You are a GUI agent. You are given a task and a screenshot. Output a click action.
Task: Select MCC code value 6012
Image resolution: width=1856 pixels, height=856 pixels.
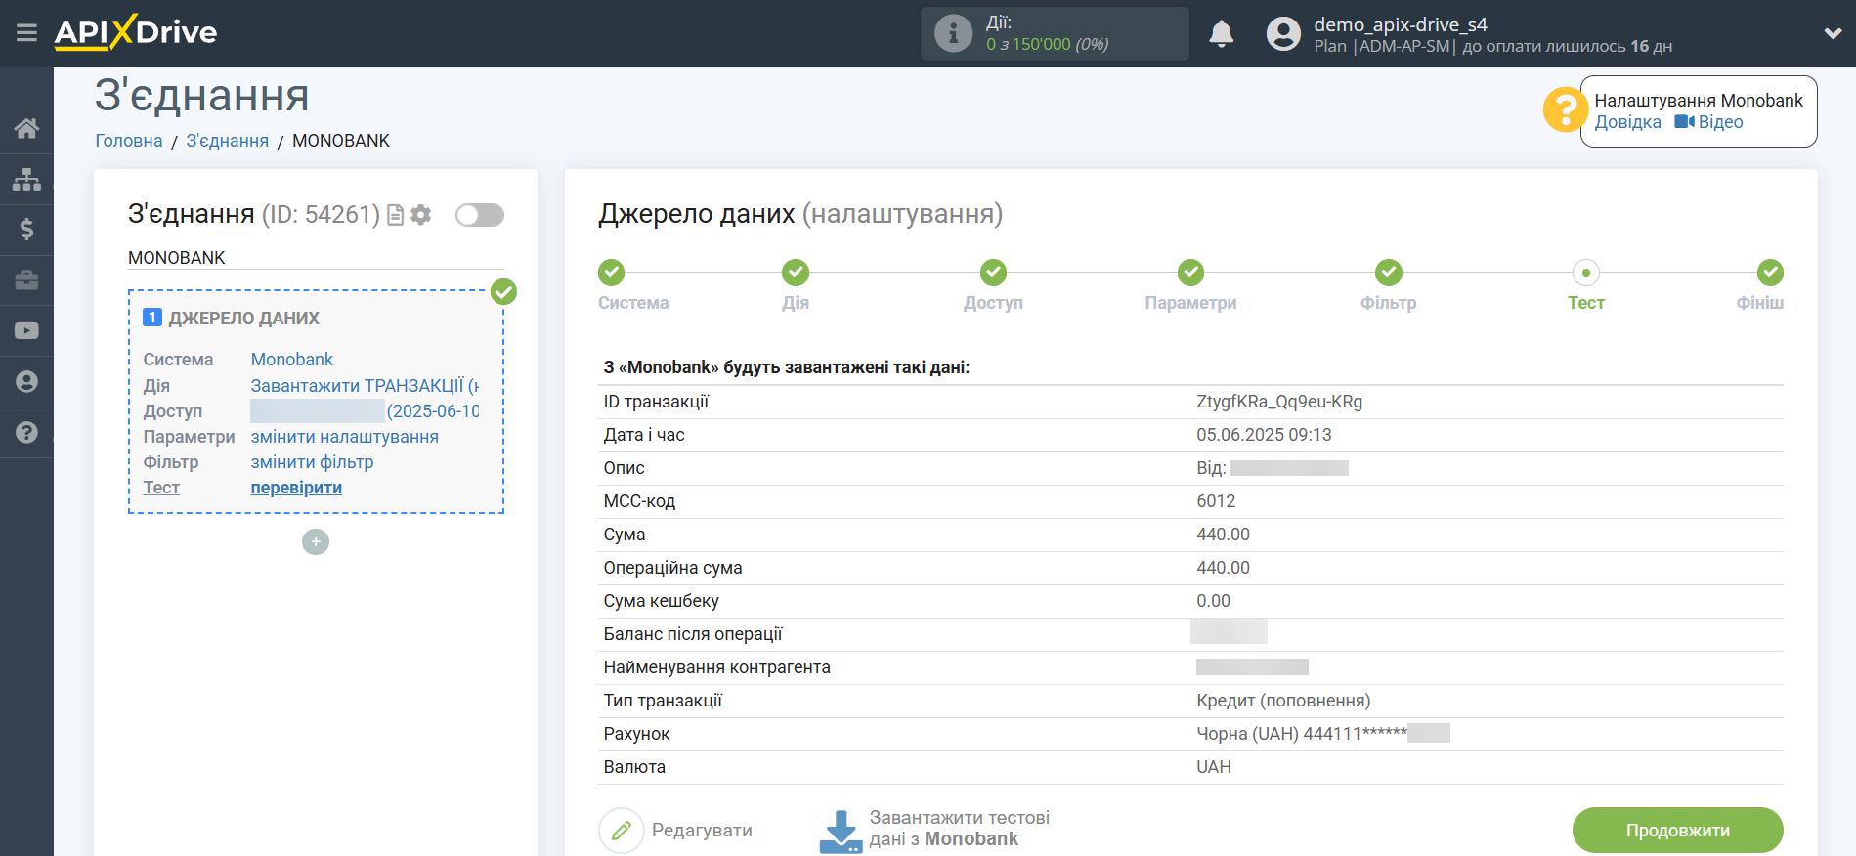1216,501
